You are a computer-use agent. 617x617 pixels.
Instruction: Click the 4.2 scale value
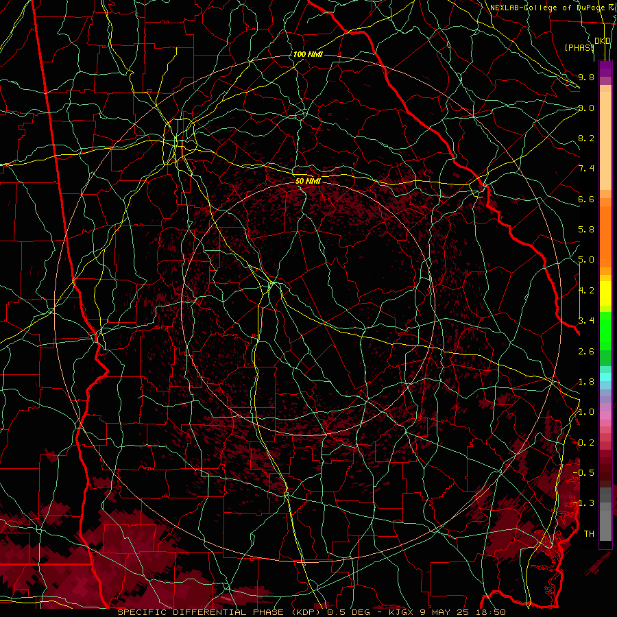click(586, 291)
